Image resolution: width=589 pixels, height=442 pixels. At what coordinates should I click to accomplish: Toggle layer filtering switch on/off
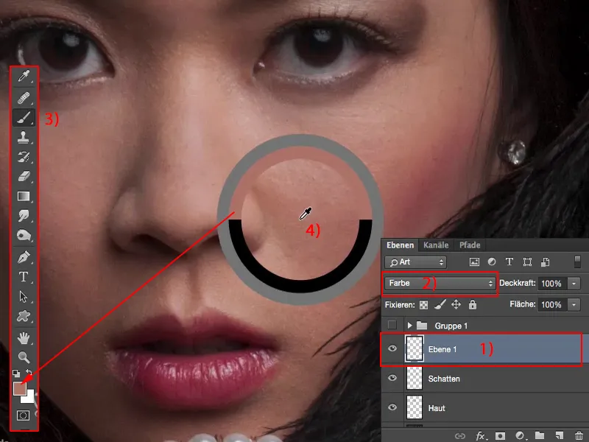click(x=577, y=262)
